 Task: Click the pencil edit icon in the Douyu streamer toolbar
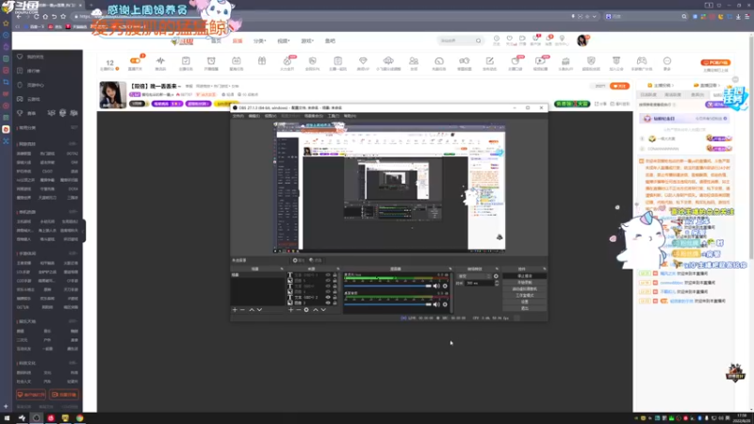[x=489, y=61]
